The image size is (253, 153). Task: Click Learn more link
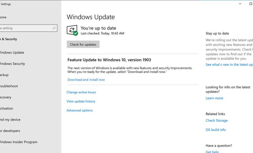(x=214, y=98)
